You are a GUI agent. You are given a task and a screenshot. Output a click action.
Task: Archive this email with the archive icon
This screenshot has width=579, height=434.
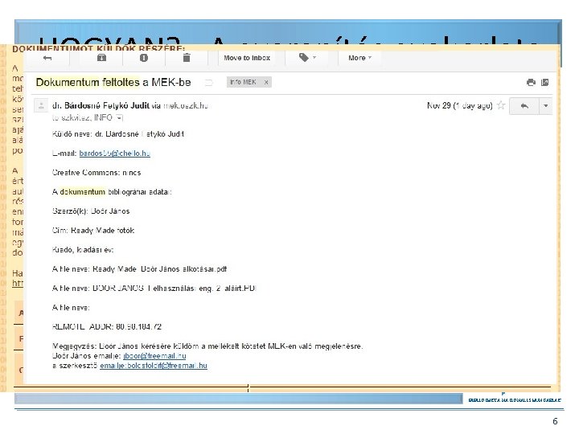tap(101, 58)
